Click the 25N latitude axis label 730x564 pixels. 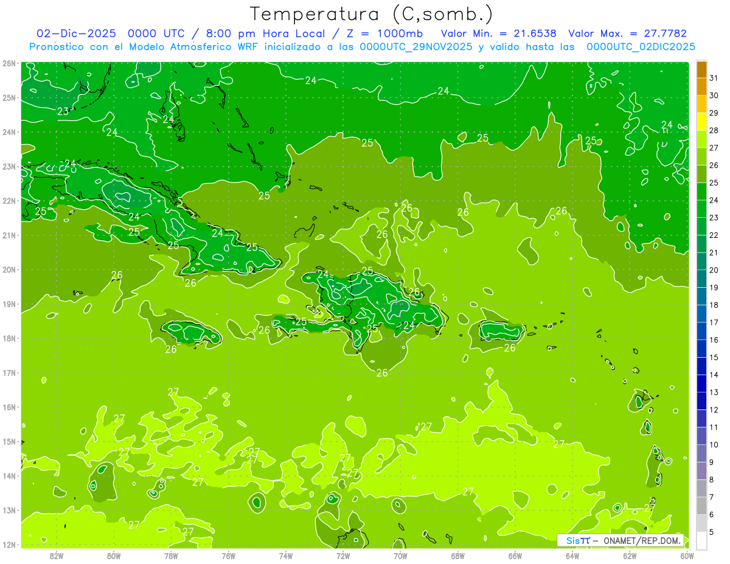[9, 98]
